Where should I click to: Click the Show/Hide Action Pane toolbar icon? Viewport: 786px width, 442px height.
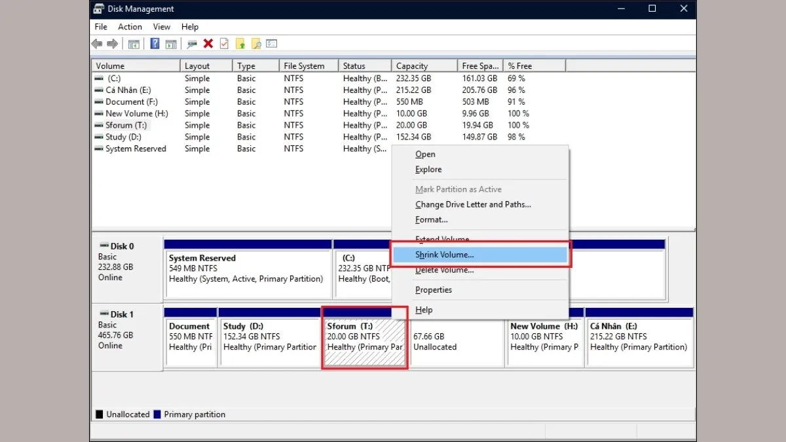[x=171, y=43]
